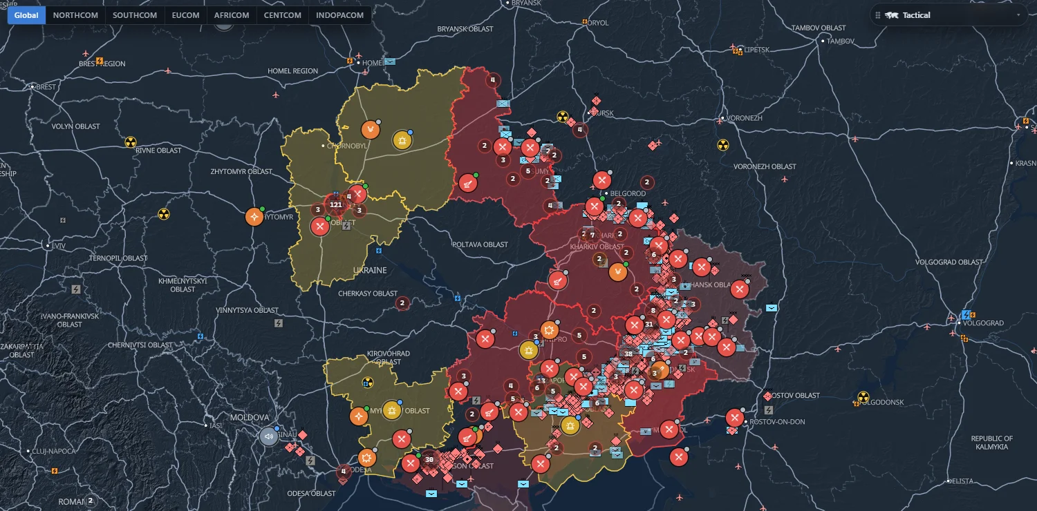Select the diamond marker by Rostov Oblast label
The image size is (1037, 511).
click(767, 396)
